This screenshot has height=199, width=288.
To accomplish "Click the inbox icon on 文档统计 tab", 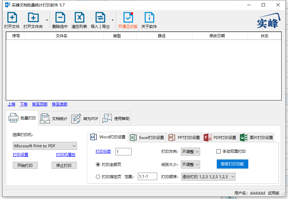I will point(45,118).
